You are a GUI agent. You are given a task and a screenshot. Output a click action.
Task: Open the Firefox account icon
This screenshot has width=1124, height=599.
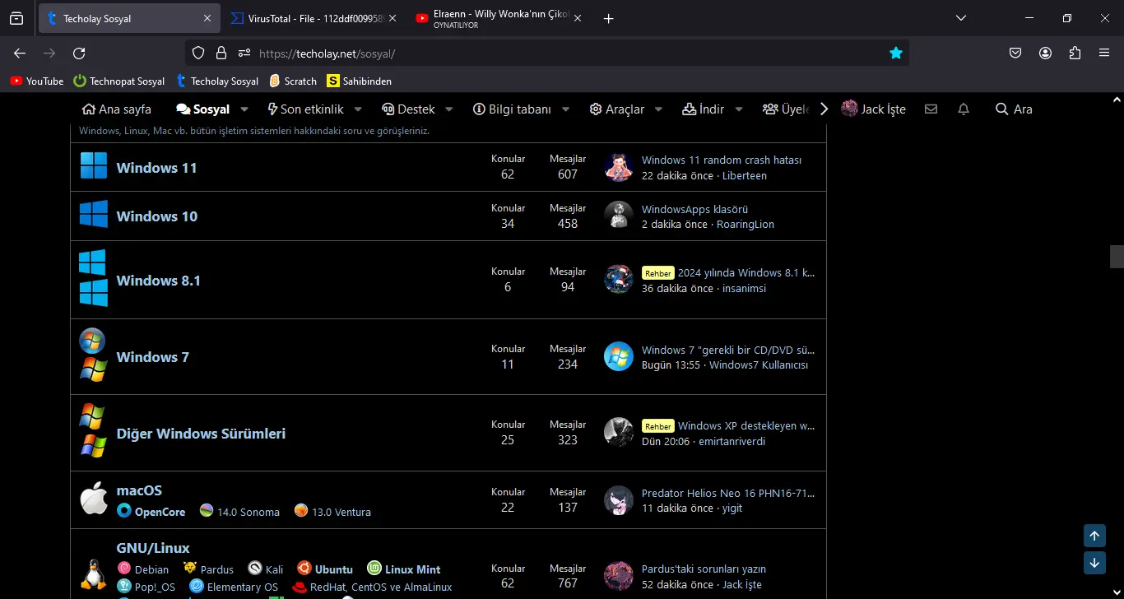[1045, 53]
